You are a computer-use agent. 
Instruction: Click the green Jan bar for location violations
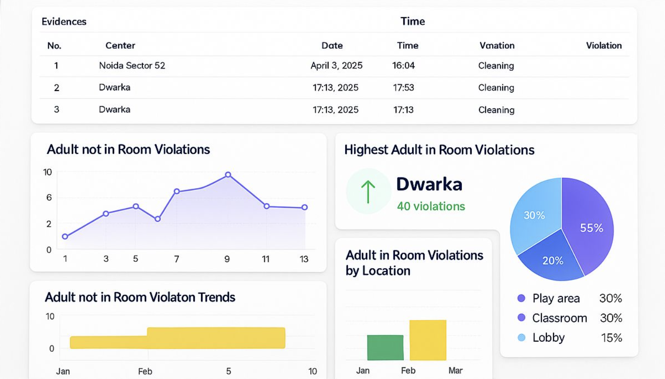385,347
